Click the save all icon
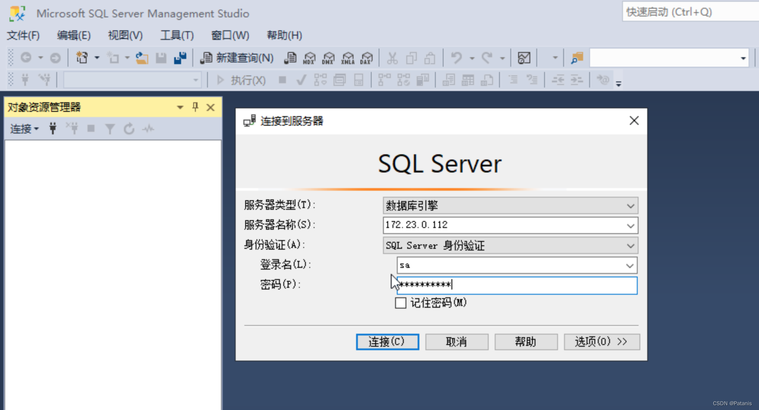The height and width of the screenshot is (410, 759). point(180,58)
